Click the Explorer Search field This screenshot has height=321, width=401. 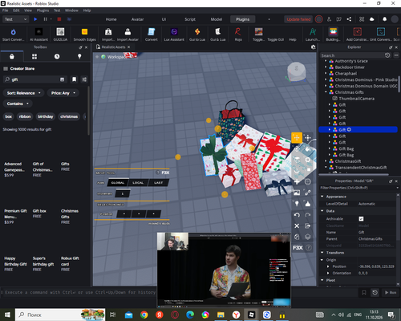click(x=352, y=55)
